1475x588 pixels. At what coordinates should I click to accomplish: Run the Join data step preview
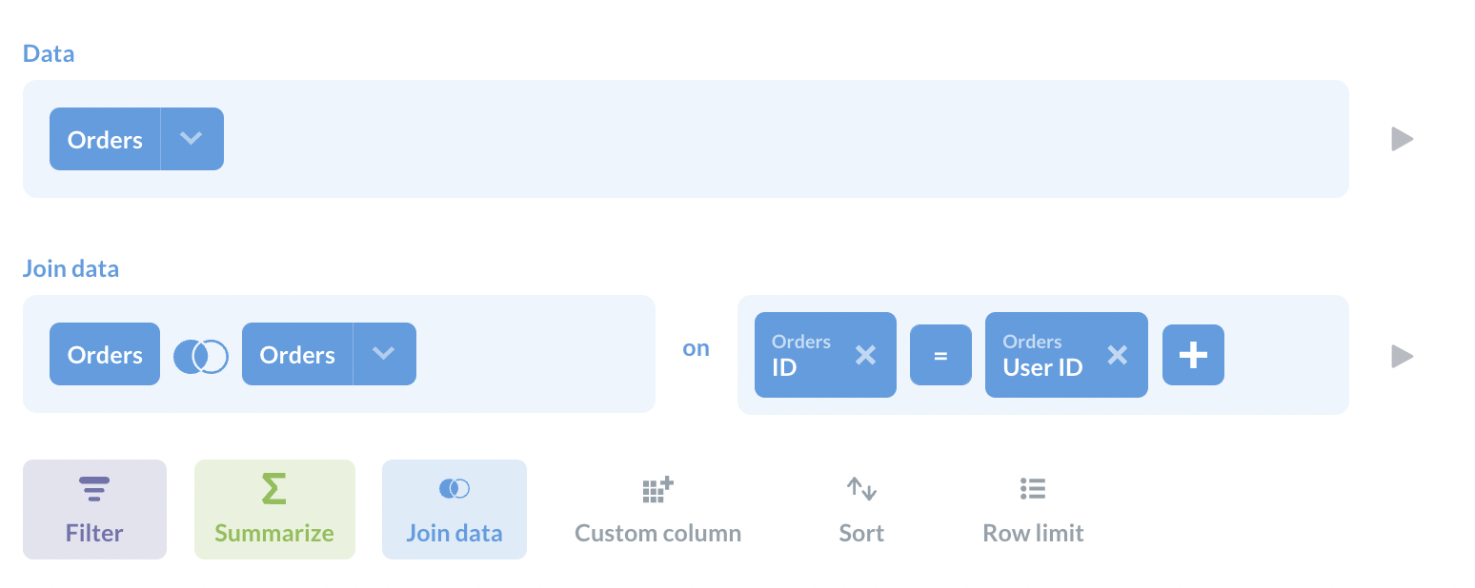coord(1402,356)
